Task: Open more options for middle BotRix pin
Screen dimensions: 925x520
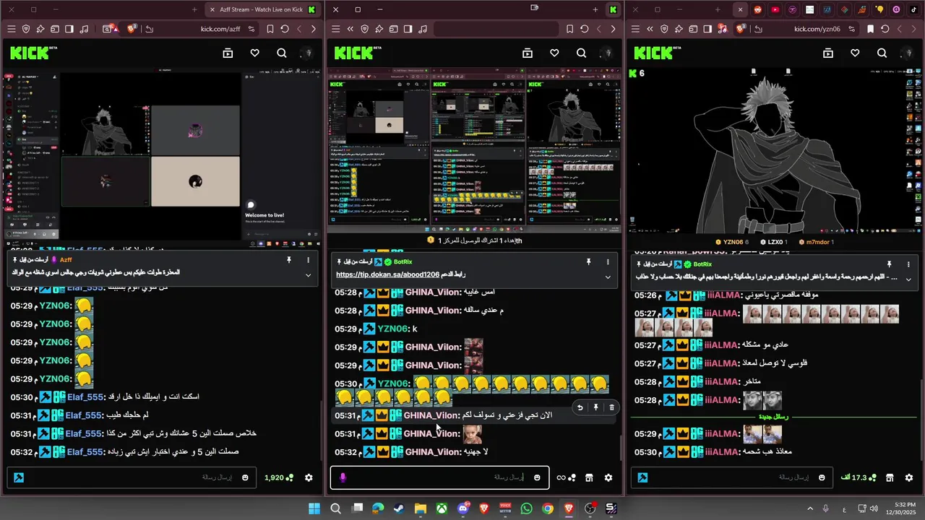Action: pos(608,261)
